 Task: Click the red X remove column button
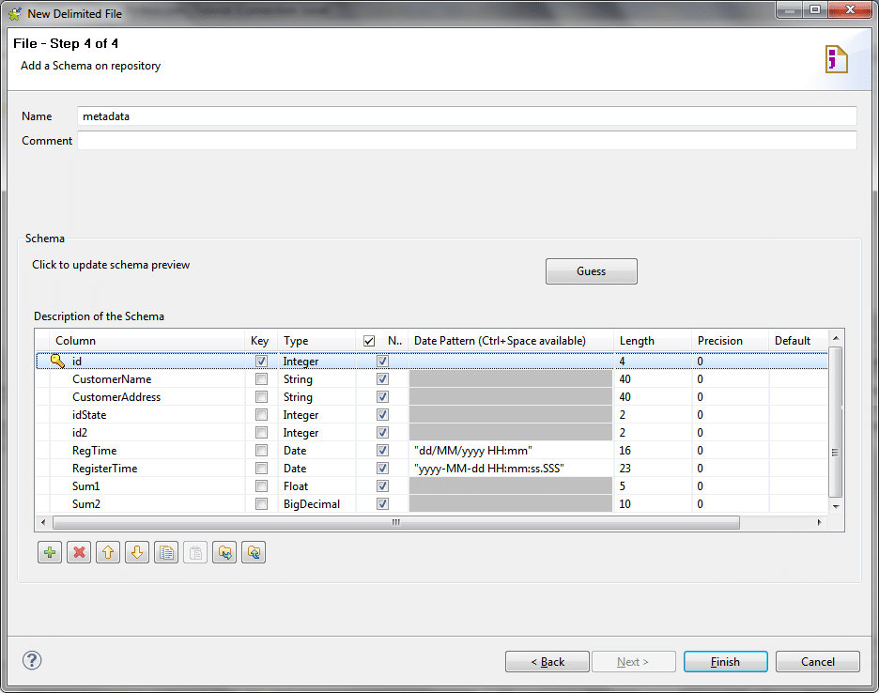pos(80,553)
